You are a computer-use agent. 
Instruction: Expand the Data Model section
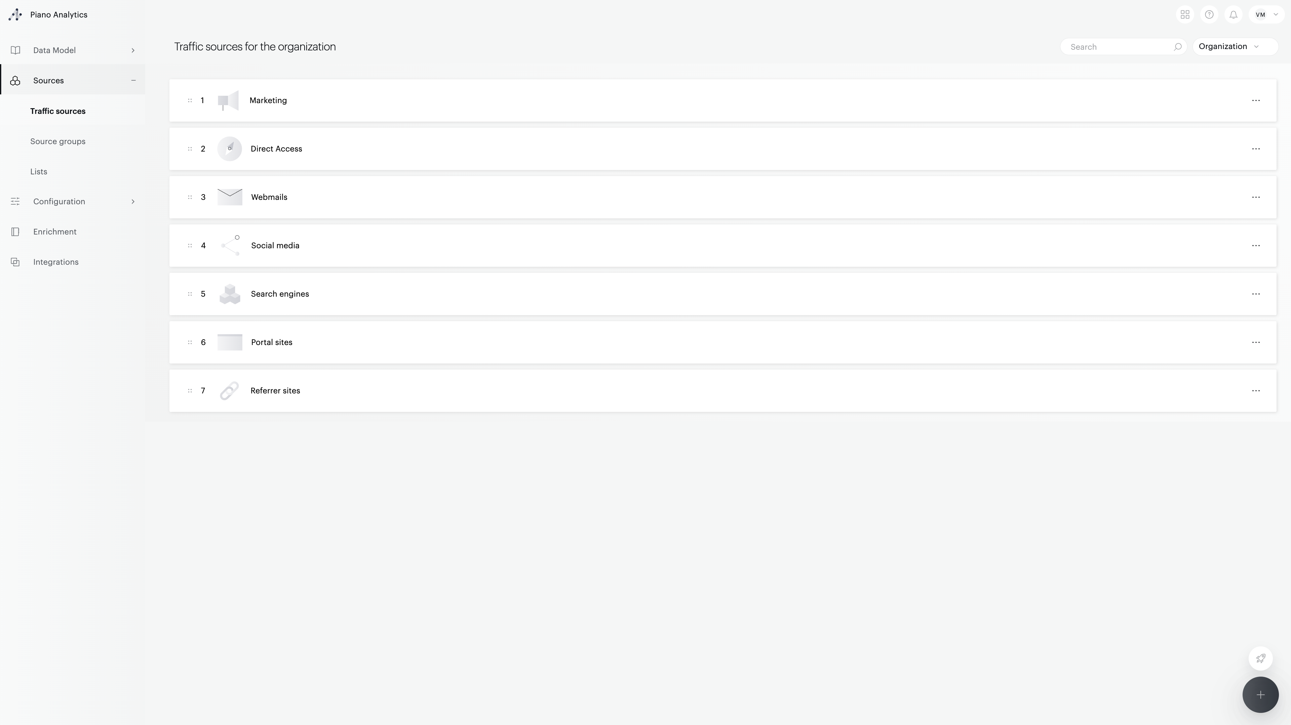coord(73,50)
